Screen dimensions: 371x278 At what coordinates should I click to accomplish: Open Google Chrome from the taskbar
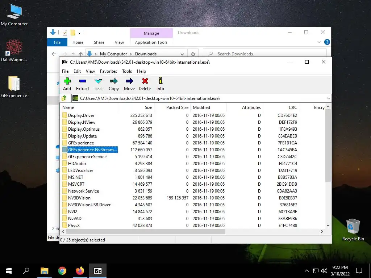(x=62, y=271)
